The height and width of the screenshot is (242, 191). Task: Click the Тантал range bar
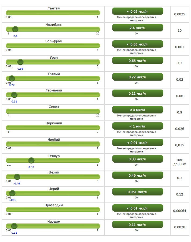click(53, 13)
